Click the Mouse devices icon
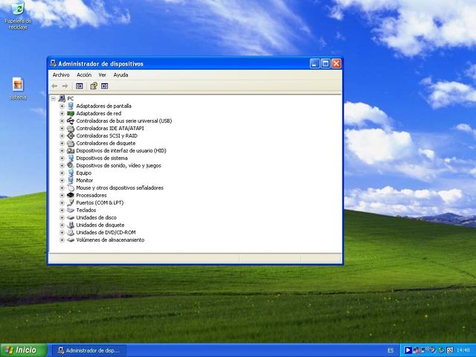Screen dimensions: 476x357 (71, 188)
